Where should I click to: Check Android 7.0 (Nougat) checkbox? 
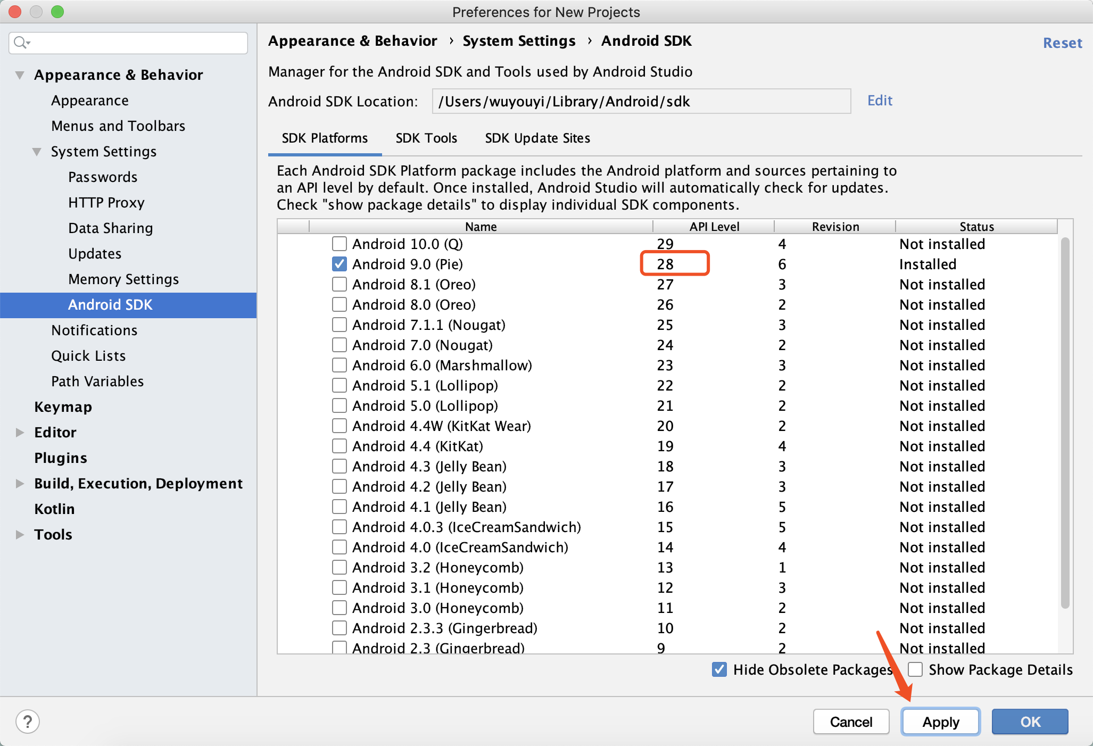point(339,345)
